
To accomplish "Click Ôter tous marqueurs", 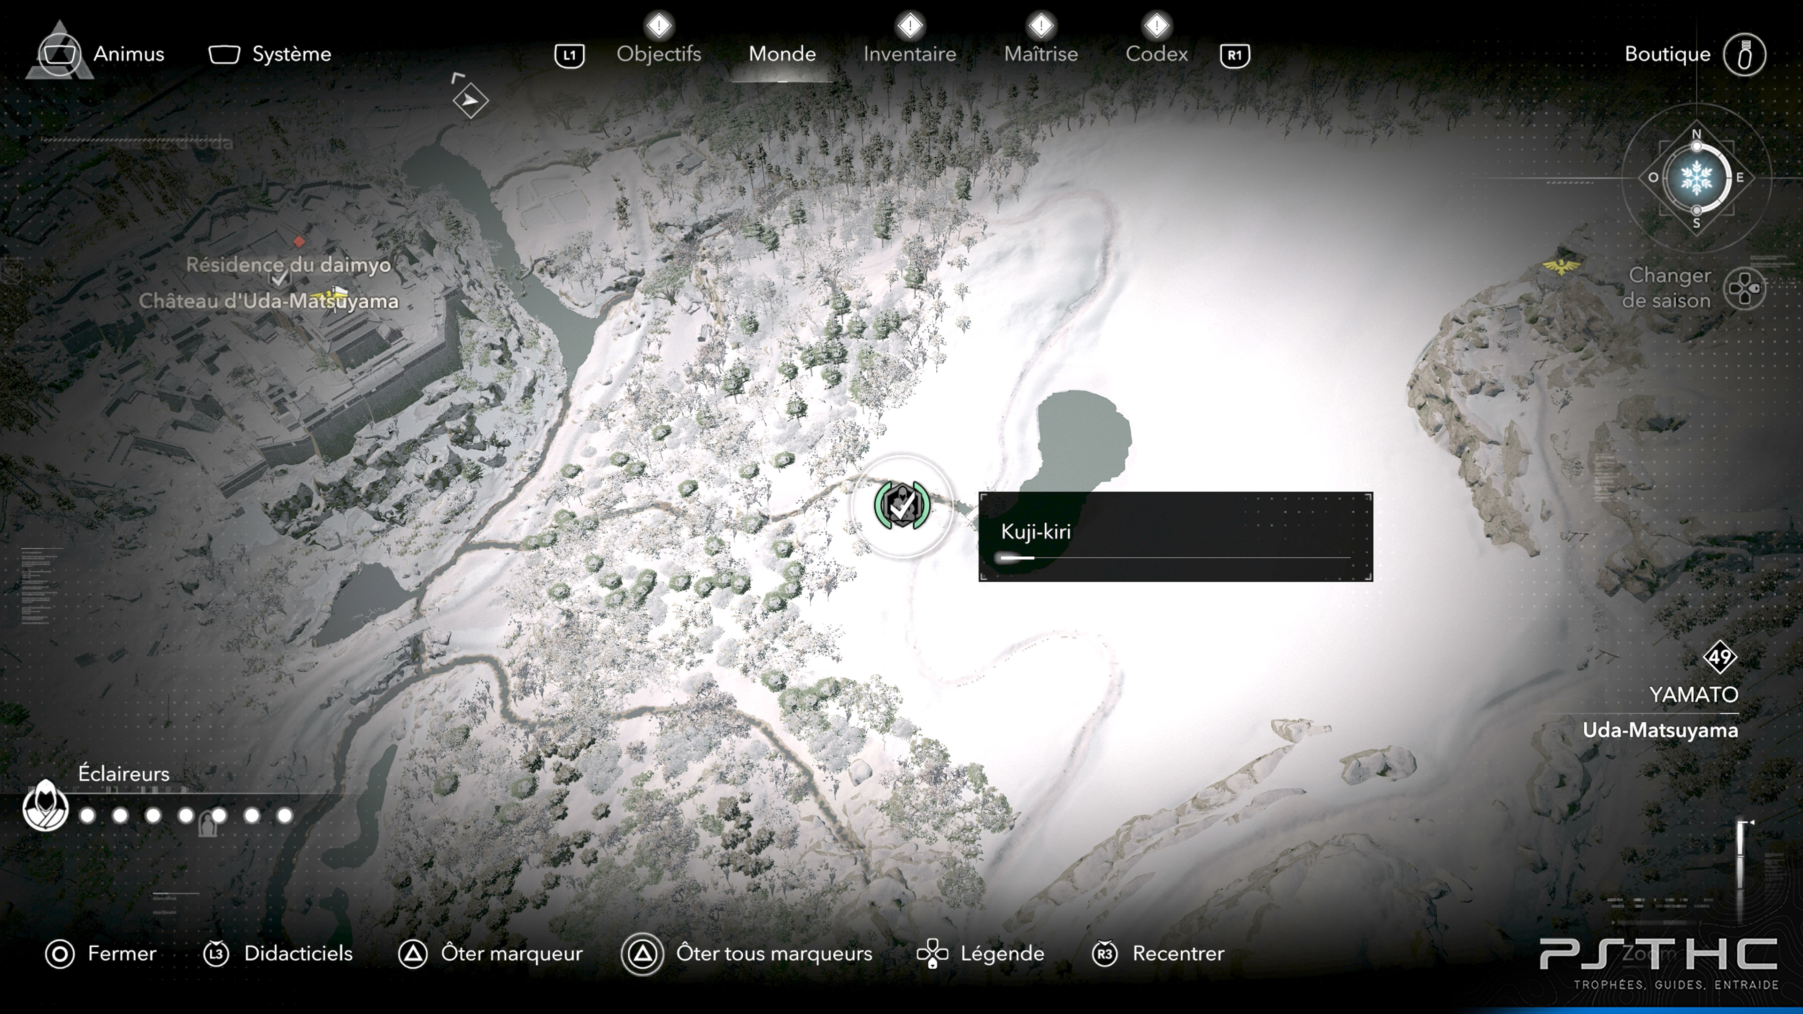I will 774,954.
